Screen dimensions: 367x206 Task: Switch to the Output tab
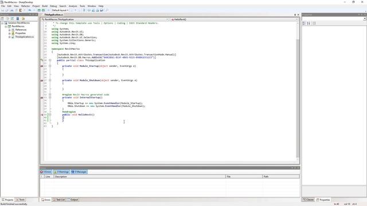(73, 200)
